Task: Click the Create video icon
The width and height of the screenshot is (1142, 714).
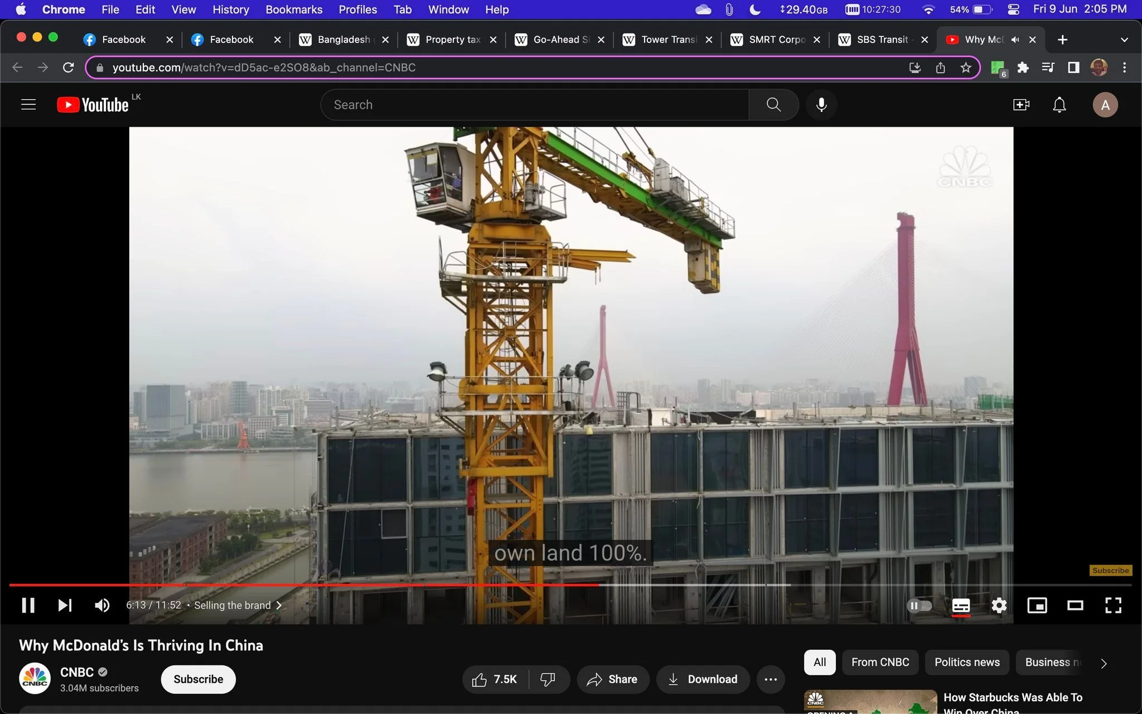Action: [1021, 105]
